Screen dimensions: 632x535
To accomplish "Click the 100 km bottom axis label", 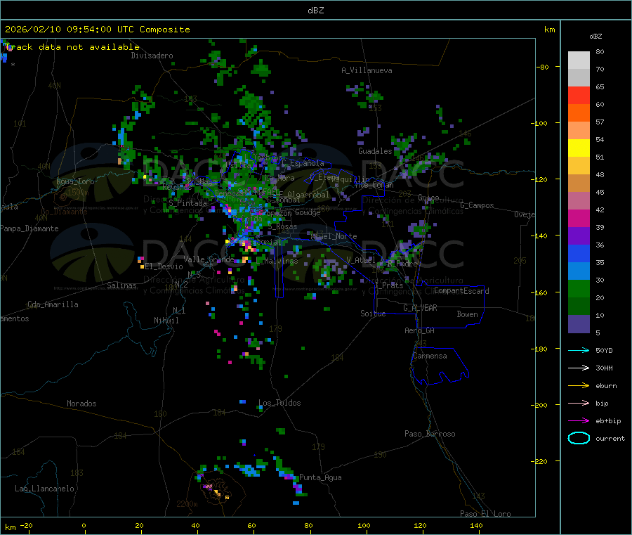I will pos(364,526).
